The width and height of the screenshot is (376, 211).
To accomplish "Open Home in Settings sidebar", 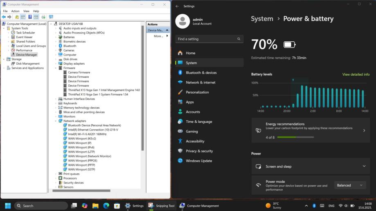I will pos(209,53).
